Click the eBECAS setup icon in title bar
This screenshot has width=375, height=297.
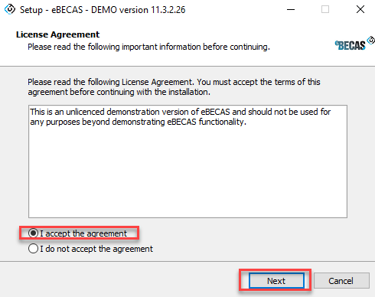(10, 9)
